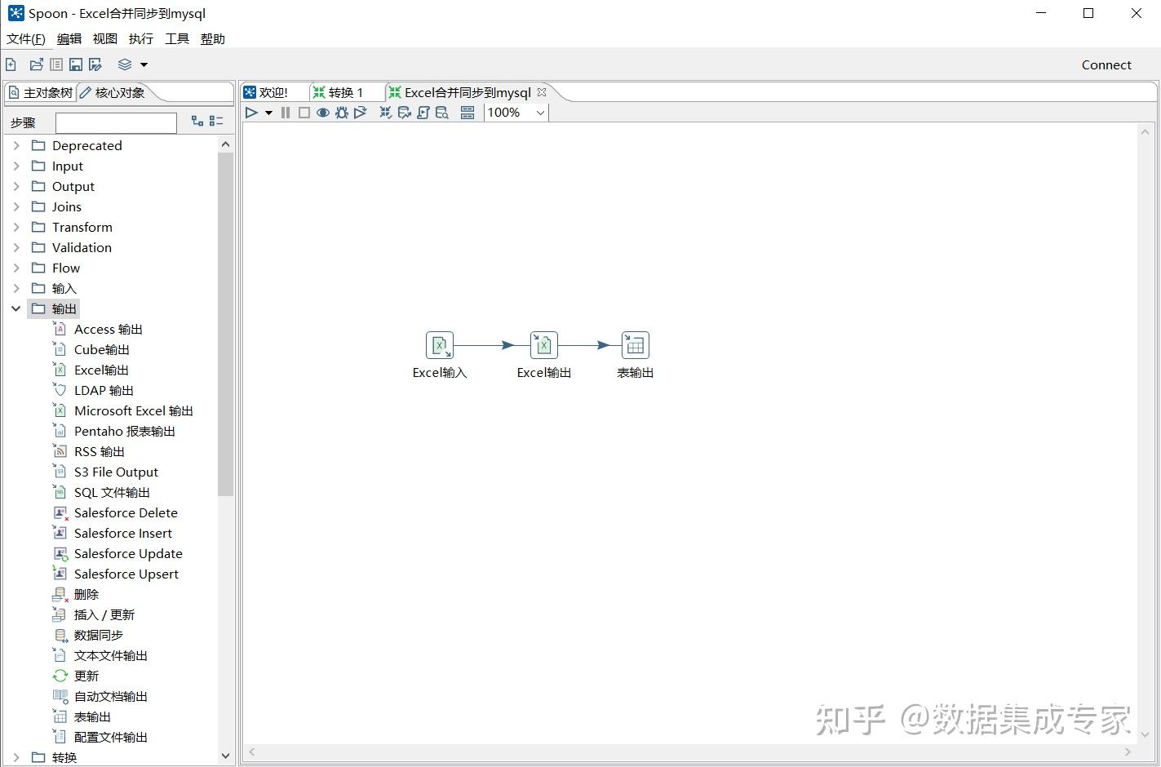
Task: Click inside the 步骤 search input field
Action: 115,122
